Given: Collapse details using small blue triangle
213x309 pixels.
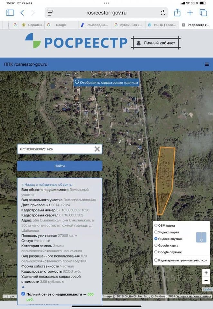Looking at the screenshot, I should pyautogui.click(x=23, y=287).
